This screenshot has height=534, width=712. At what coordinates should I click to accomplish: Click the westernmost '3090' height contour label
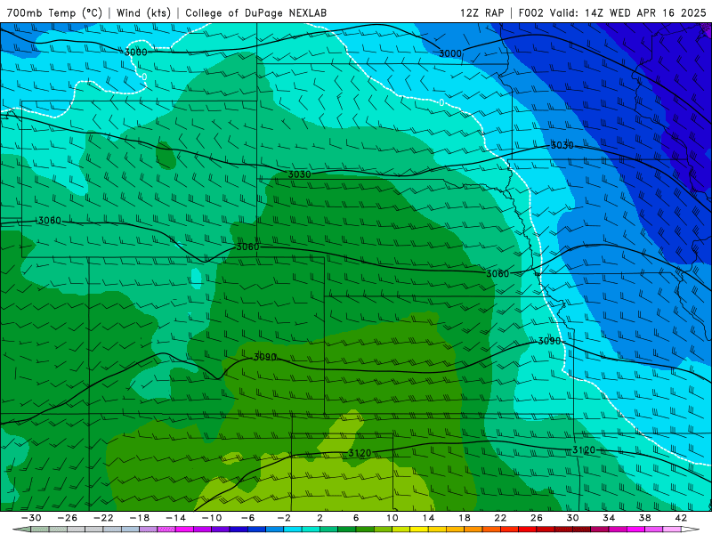point(264,357)
